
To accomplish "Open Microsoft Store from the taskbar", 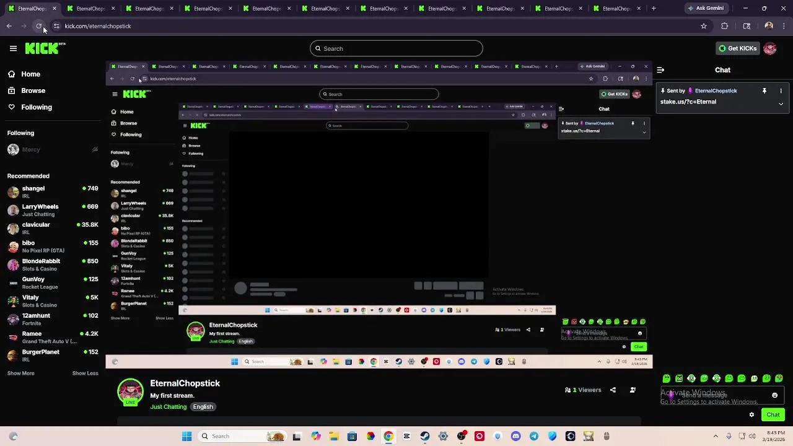I will pos(352,436).
